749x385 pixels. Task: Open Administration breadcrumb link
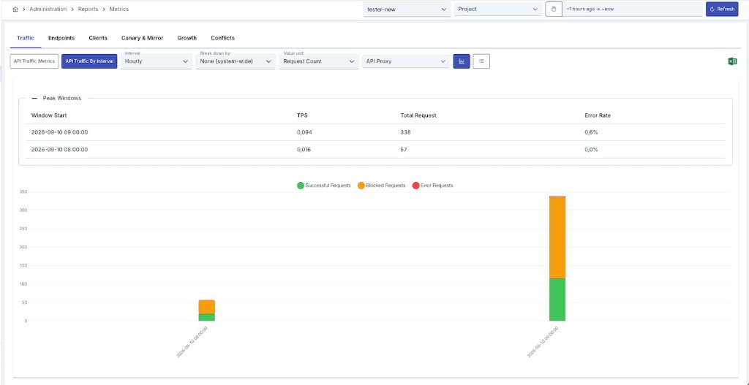coord(48,9)
